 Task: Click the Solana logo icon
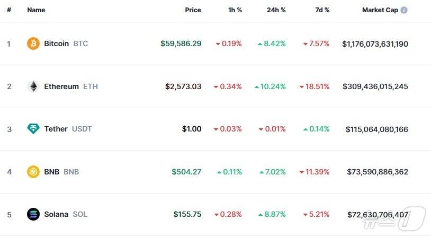tap(33, 214)
